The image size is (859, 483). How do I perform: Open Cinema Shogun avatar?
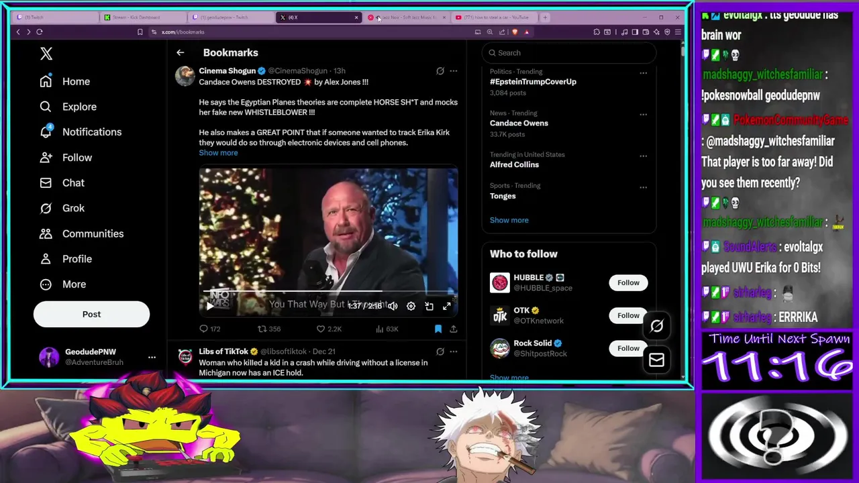coord(185,76)
